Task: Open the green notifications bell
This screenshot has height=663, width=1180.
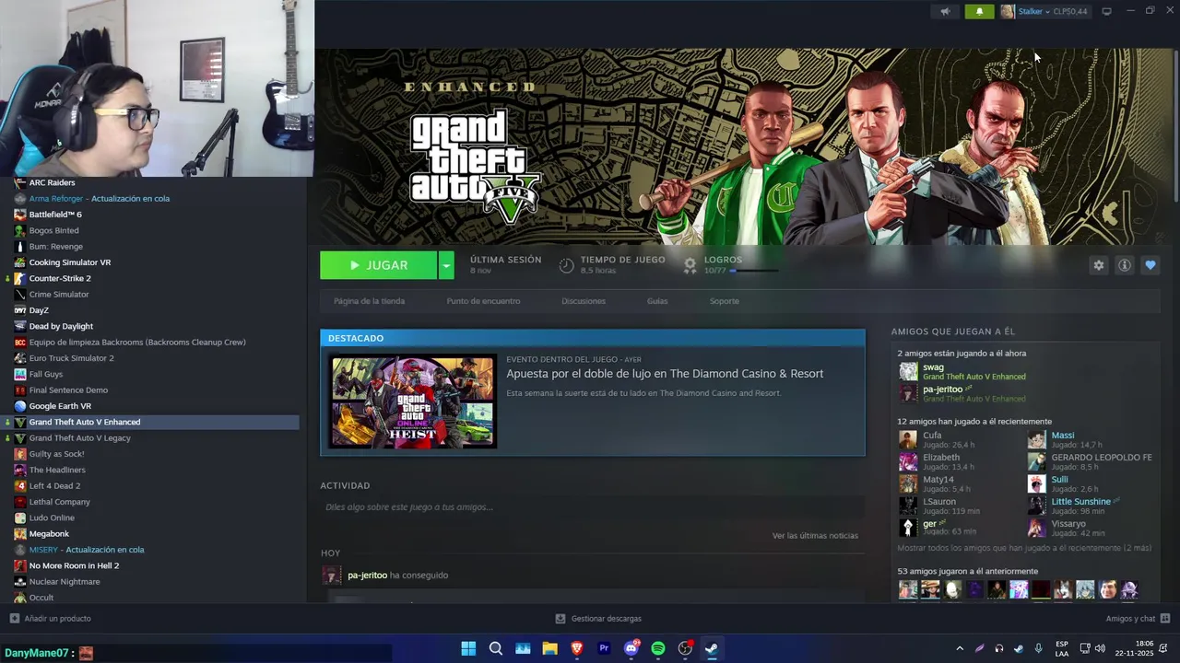Action: 979,11
